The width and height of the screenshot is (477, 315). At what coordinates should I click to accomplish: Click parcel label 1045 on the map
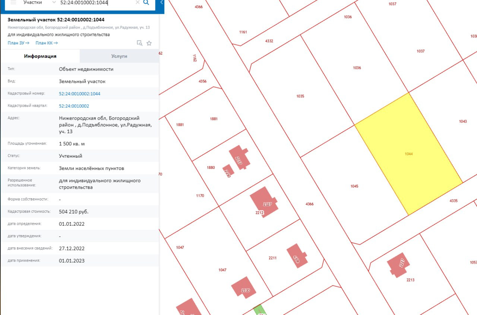(354, 186)
